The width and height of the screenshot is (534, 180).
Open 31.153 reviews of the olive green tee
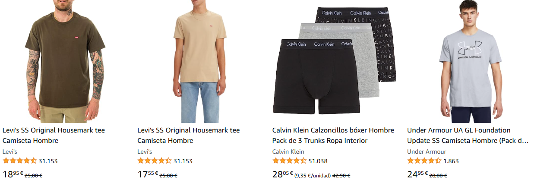click(x=48, y=161)
